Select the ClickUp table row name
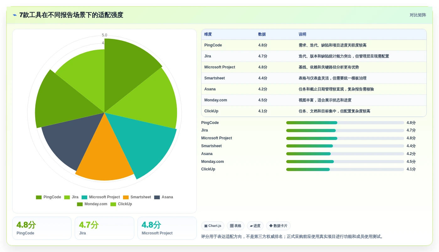Screen dimensions: 439x252 coord(211,111)
